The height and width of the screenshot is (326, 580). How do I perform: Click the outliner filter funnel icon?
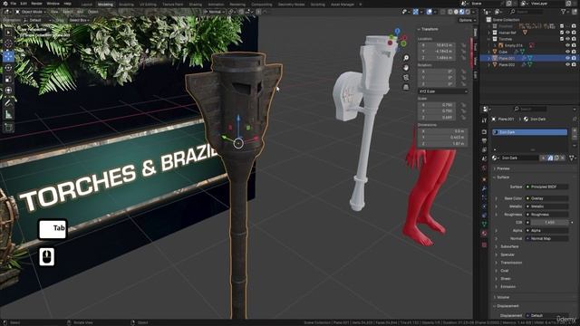pyautogui.click(x=564, y=12)
